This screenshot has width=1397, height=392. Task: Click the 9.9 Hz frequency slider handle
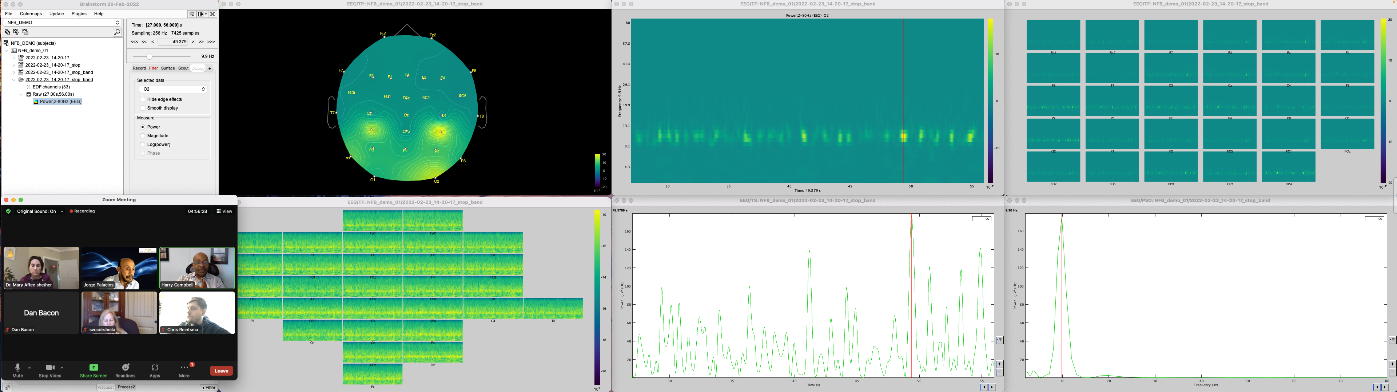149,56
